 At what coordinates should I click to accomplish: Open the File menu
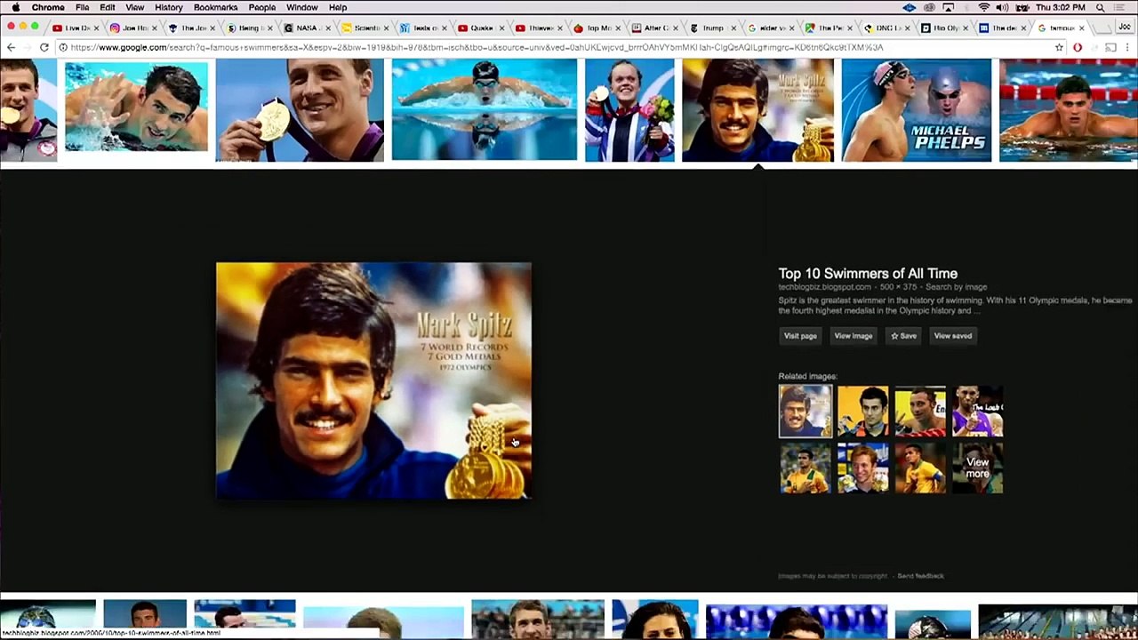click(x=82, y=7)
